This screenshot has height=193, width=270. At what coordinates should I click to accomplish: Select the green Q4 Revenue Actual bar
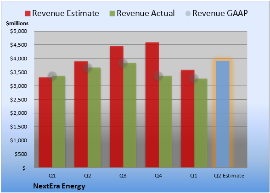[165, 122]
